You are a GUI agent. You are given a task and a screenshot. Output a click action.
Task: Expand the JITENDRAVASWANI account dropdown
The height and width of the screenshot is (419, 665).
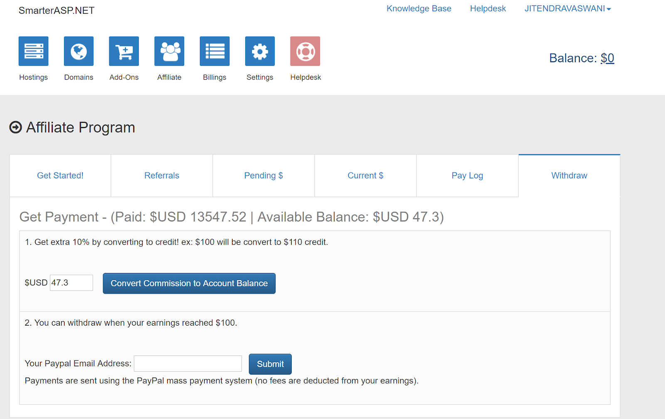(x=568, y=9)
